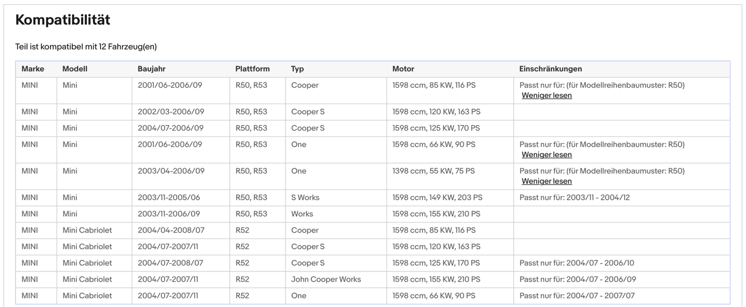Click the 'Passt nur für: 2003/11 - 2004/12' restriction

(574, 198)
